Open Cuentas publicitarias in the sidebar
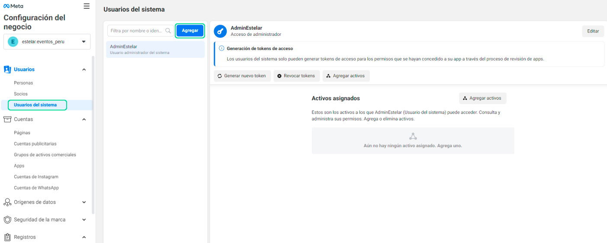The height and width of the screenshot is (243, 607). [35, 144]
